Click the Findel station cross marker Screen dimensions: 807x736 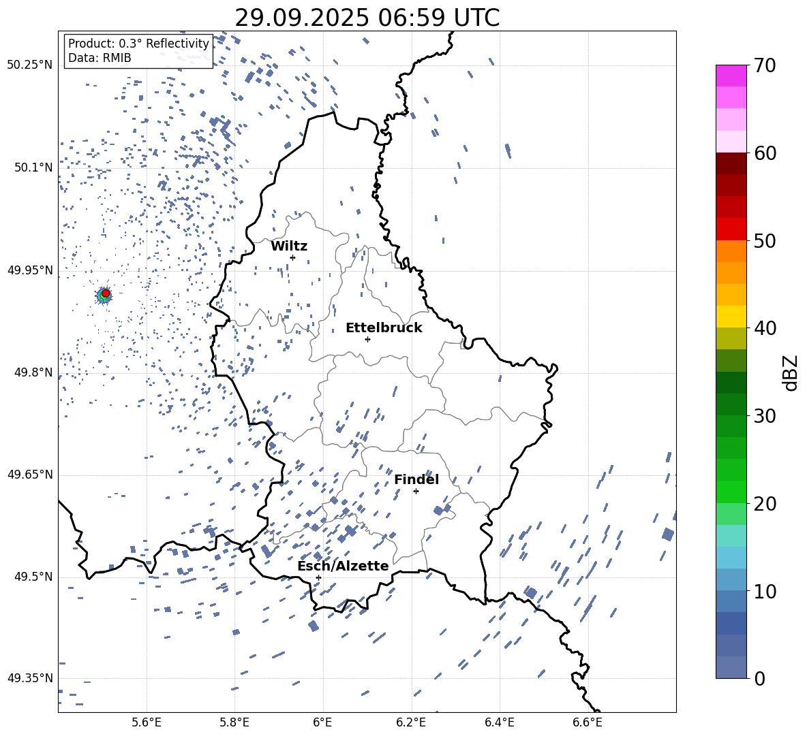[x=416, y=492]
